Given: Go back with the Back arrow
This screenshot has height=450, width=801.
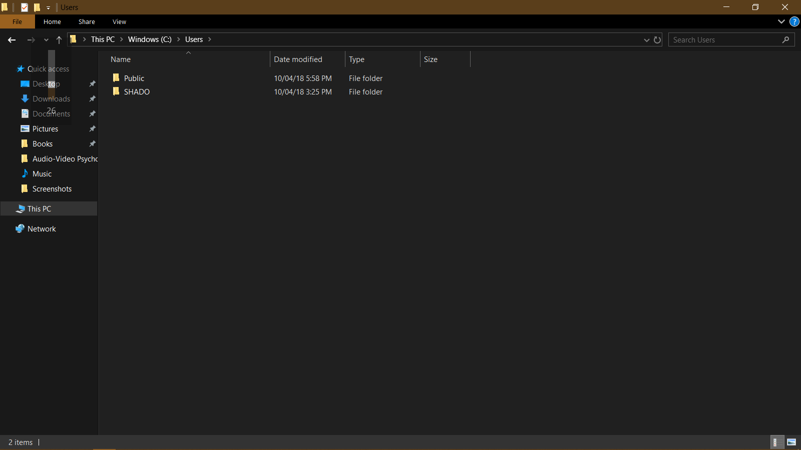Looking at the screenshot, I should pyautogui.click(x=12, y=40).
